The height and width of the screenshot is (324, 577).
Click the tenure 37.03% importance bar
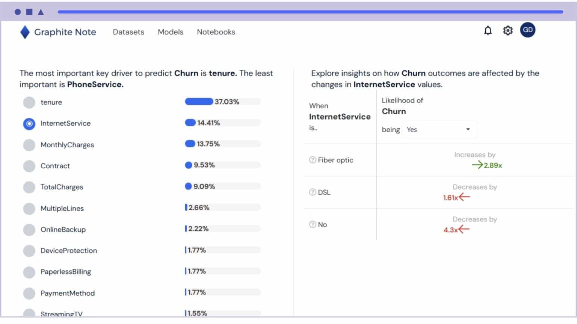[198, 101]
